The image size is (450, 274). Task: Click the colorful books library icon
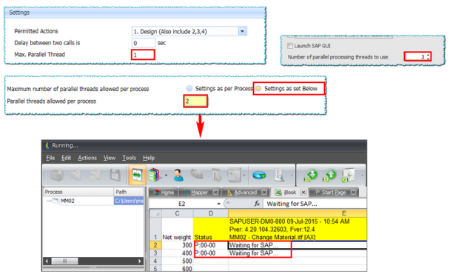[154, 175]
